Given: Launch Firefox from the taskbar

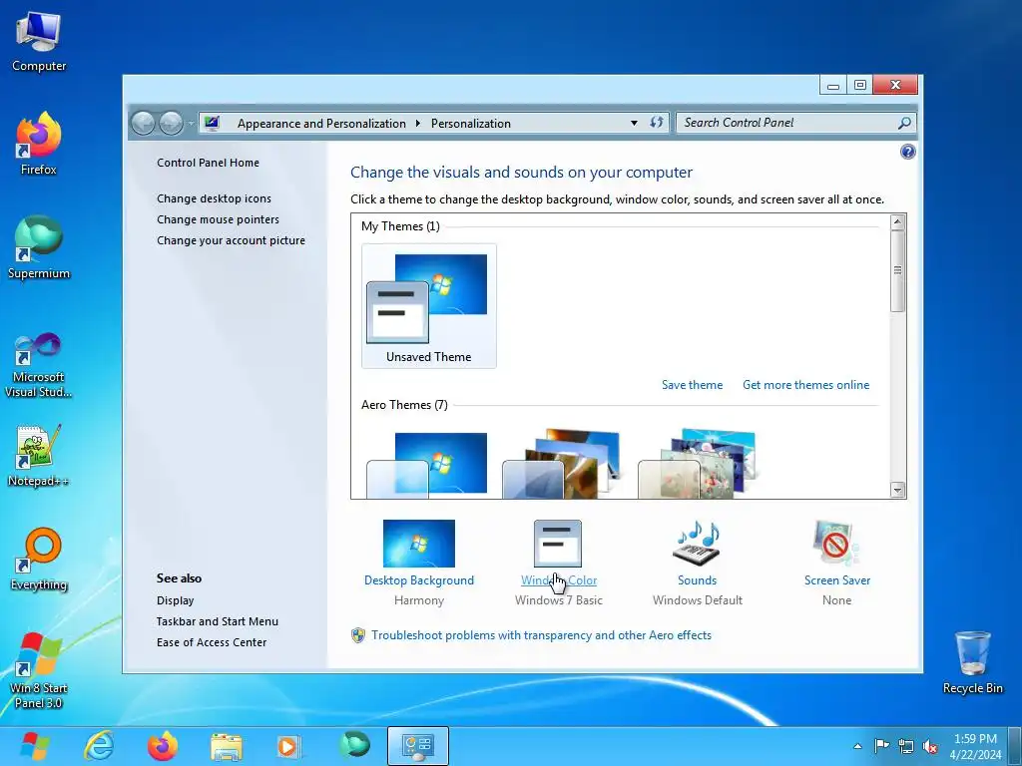Looking at the screenshot, I should point(163,746).
